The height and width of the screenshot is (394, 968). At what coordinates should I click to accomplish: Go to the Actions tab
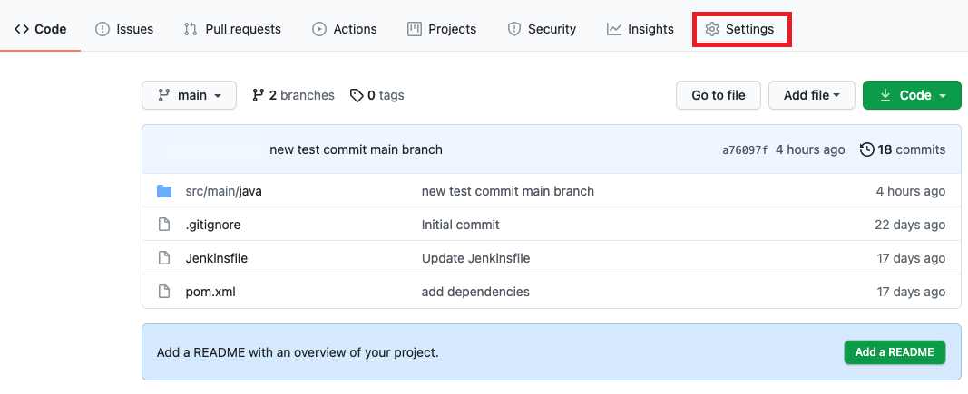[345, 29]
